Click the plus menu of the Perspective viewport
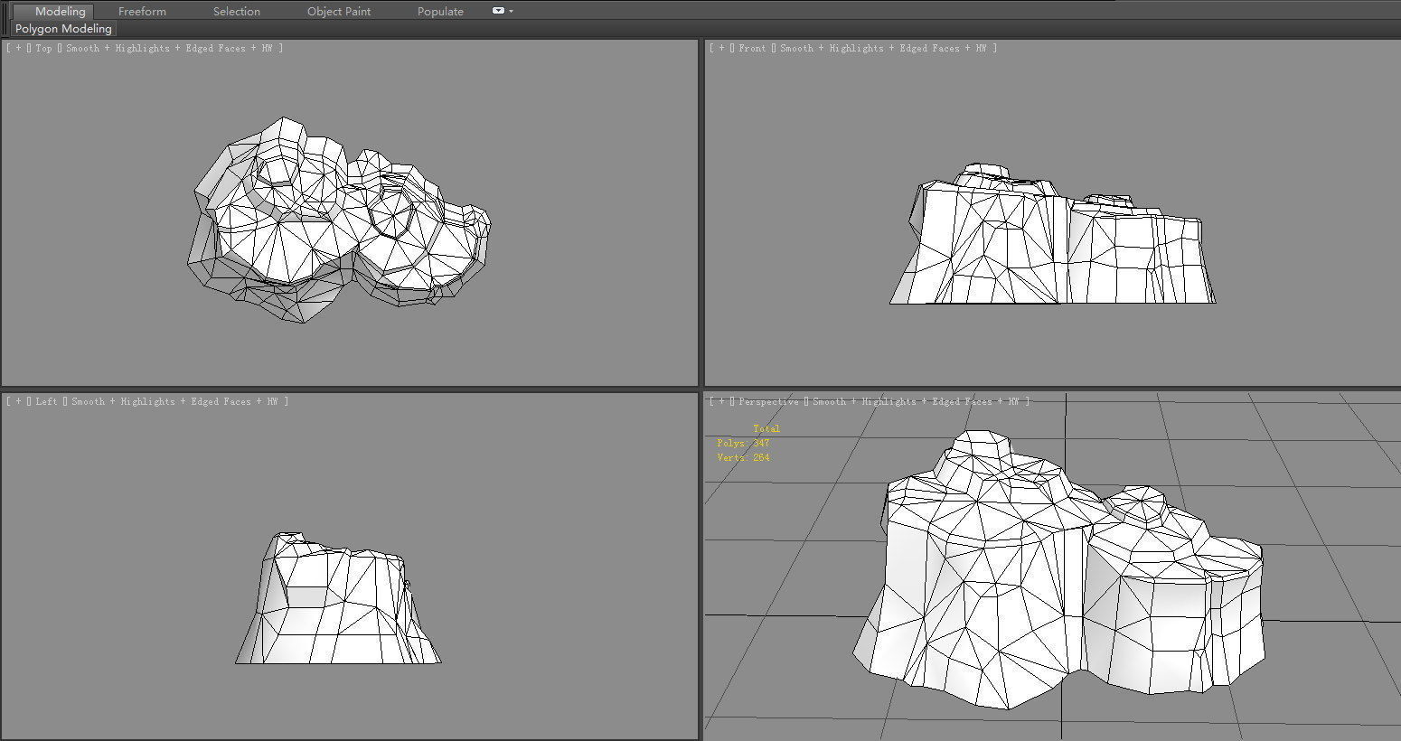 tap(720, 401)
